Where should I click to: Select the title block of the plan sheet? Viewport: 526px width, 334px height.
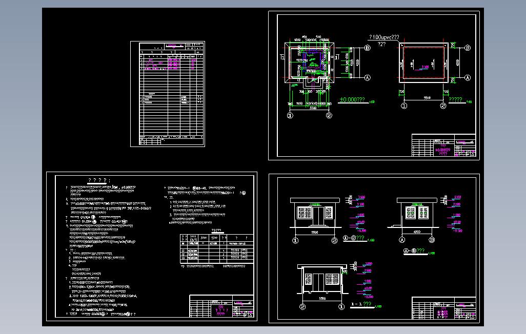click(x=443, y=145)
